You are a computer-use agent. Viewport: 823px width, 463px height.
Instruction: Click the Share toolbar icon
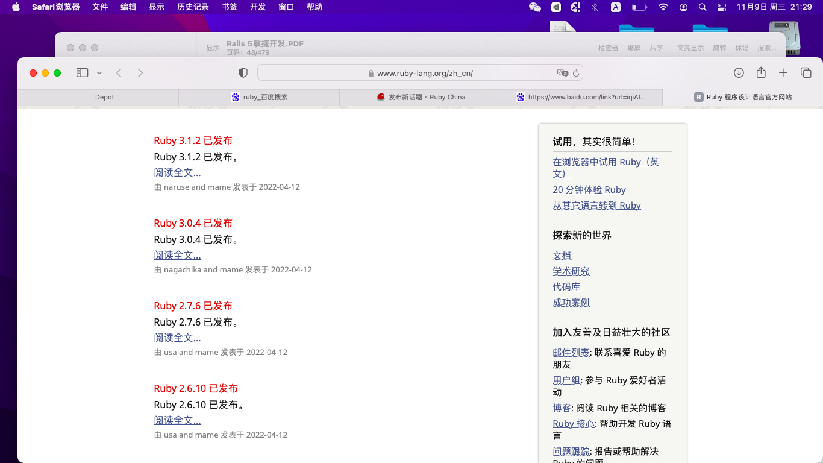[761, 72]
